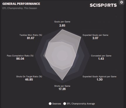Select Expected Goals Against per Game label

click(x=100, y=76)
